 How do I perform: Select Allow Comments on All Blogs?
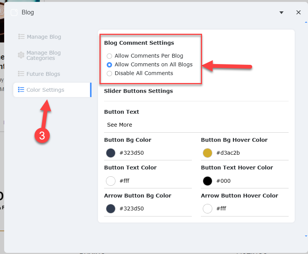(x=109, y=65)
